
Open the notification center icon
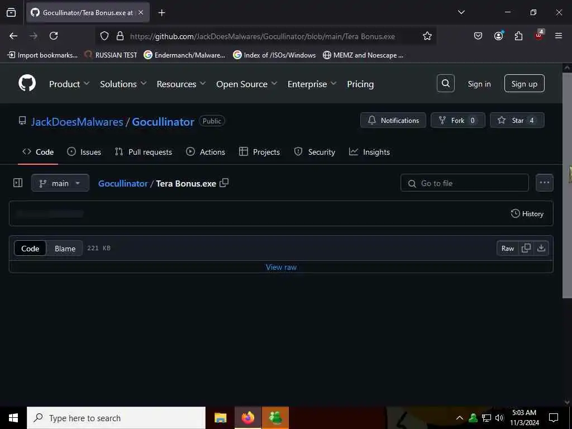pyautogui.click(x=554, y=418)
